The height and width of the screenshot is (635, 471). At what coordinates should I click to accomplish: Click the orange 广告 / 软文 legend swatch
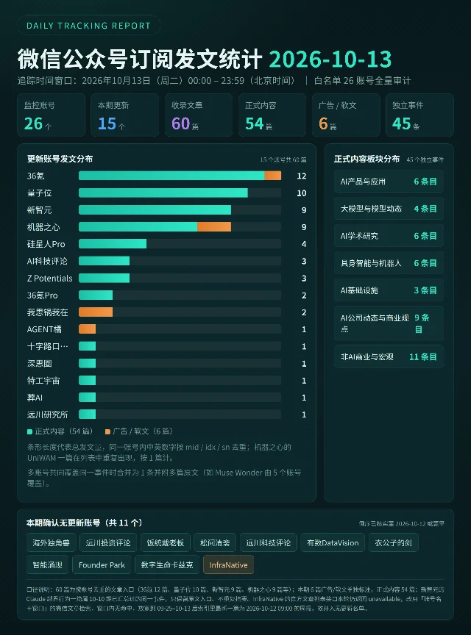[107, 431]
